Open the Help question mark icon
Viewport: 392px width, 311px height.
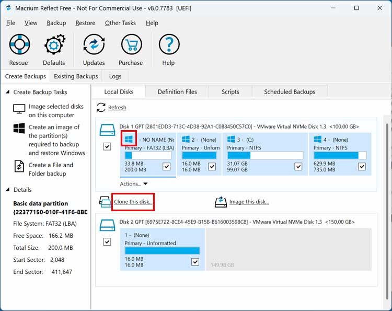(x=169, y=44)
